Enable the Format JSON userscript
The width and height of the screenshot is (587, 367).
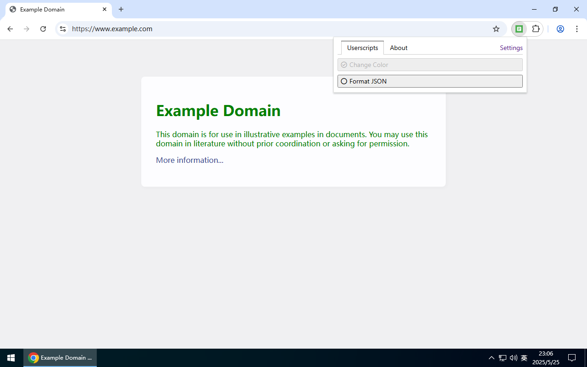coord(430,81)
